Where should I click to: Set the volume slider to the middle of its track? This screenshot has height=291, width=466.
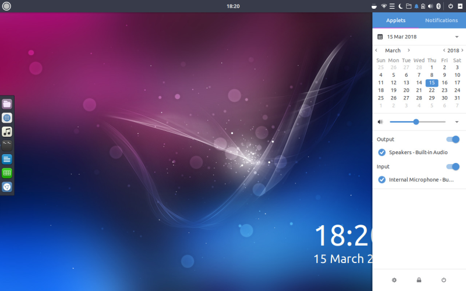(x=418, y=122)
